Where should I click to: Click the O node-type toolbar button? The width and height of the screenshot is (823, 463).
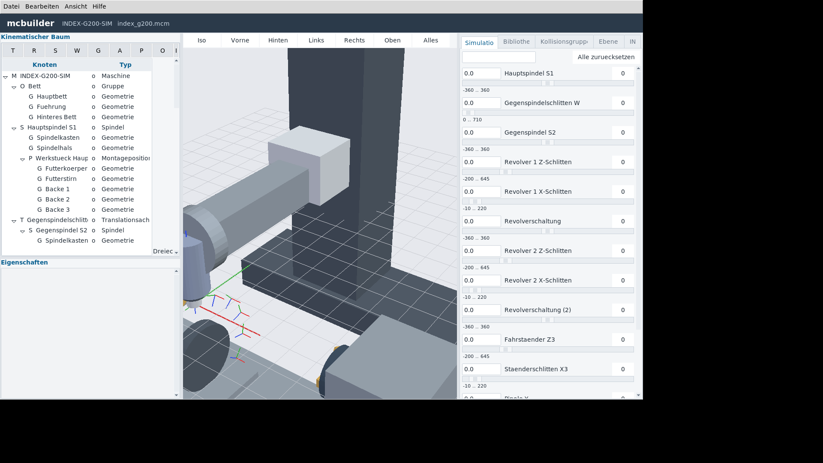tap(162, 51)
